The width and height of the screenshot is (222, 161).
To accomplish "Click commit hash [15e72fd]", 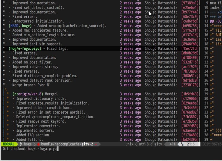I will coord(190,48).
